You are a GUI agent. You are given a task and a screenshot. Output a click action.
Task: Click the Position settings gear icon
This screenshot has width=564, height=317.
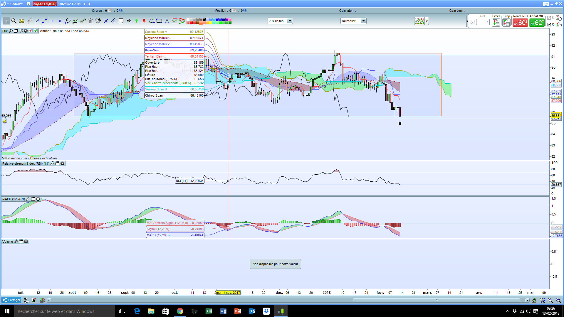[245, 11]
